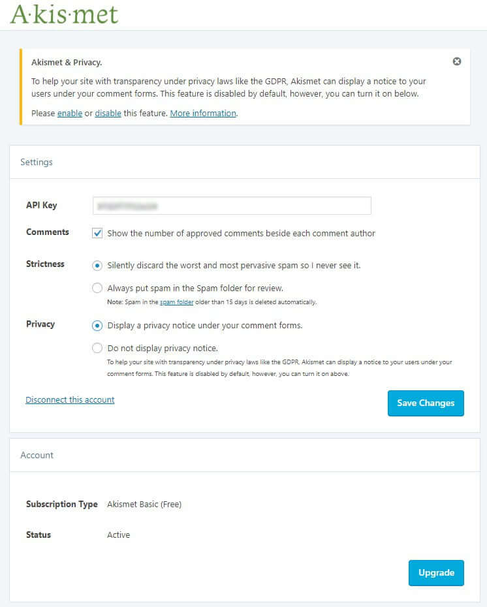Select always put spam in Spam folder
Screen dimensions: 487x607
pyautogui.click(x=97, y=288)
